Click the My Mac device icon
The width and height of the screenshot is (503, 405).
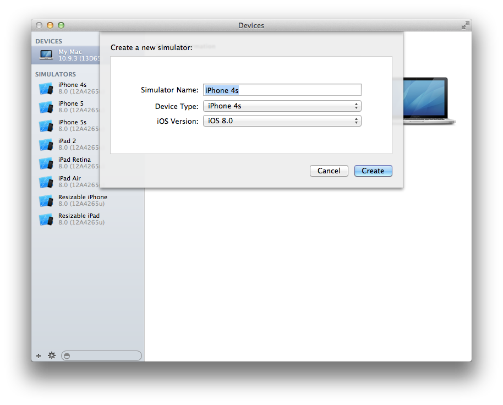click(x=46, y=55)
